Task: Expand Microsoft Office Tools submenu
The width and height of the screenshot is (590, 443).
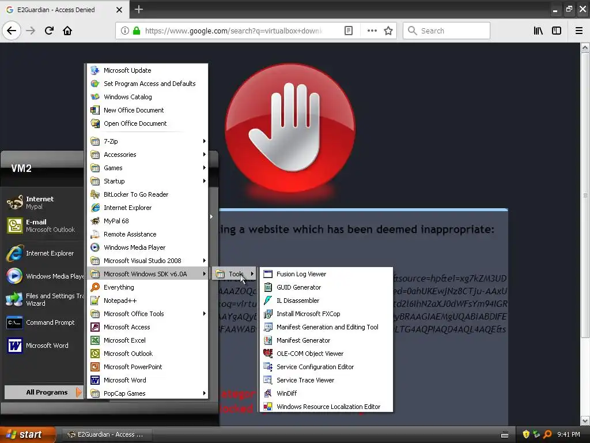Action: (148, 313)
